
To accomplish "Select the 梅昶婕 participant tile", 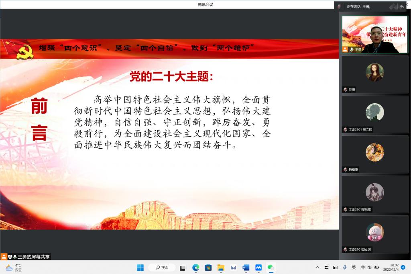I will coord(375,154).
